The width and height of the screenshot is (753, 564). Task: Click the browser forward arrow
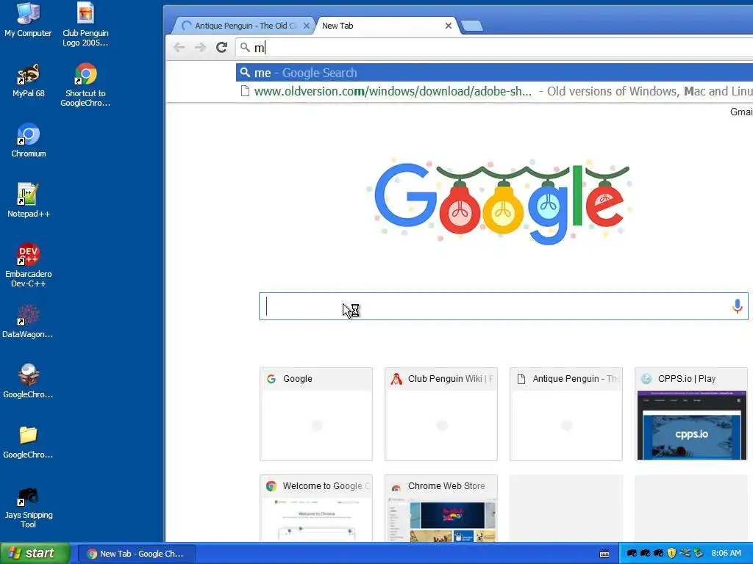[x=200, y=48]
